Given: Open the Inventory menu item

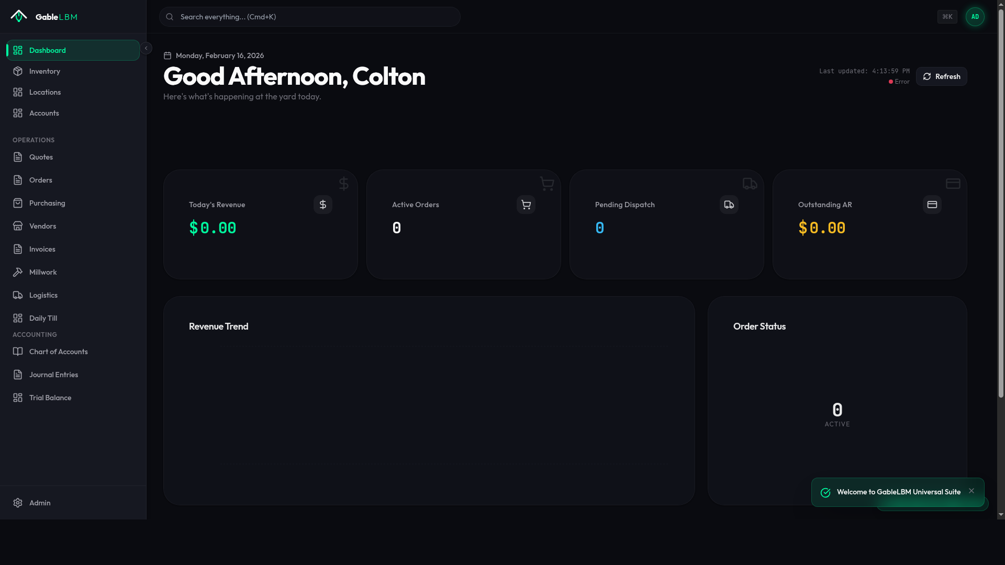Looking at the screenshot, I should point(44,71).
